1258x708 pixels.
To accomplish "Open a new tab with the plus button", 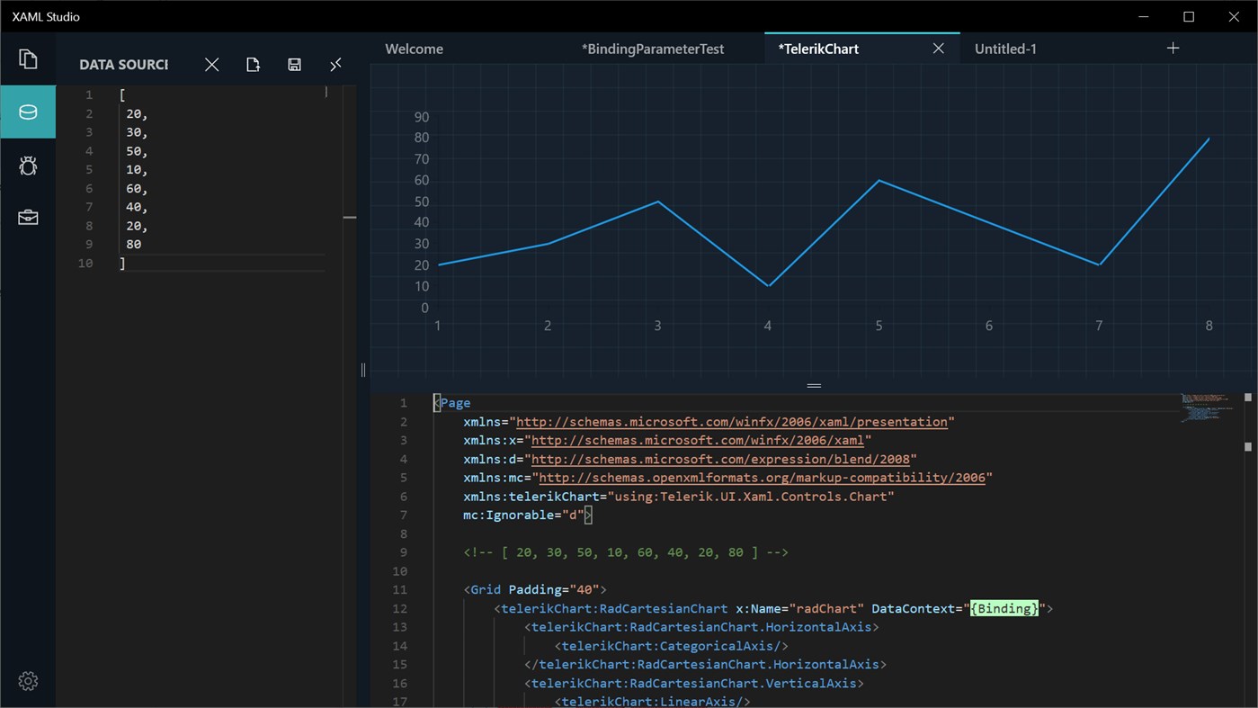I will point(1173,48).
